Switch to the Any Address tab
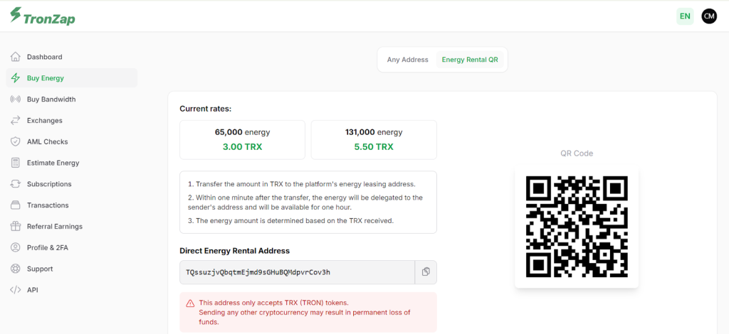Screen dimensions: 729x334 click(x=407, y=60)
